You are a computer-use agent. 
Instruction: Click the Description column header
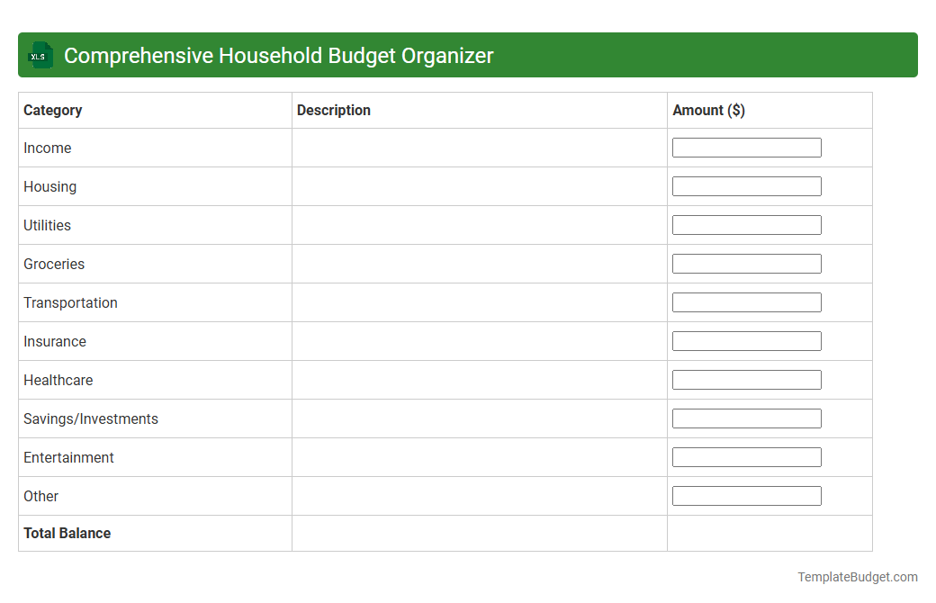[x=333, y=110]
